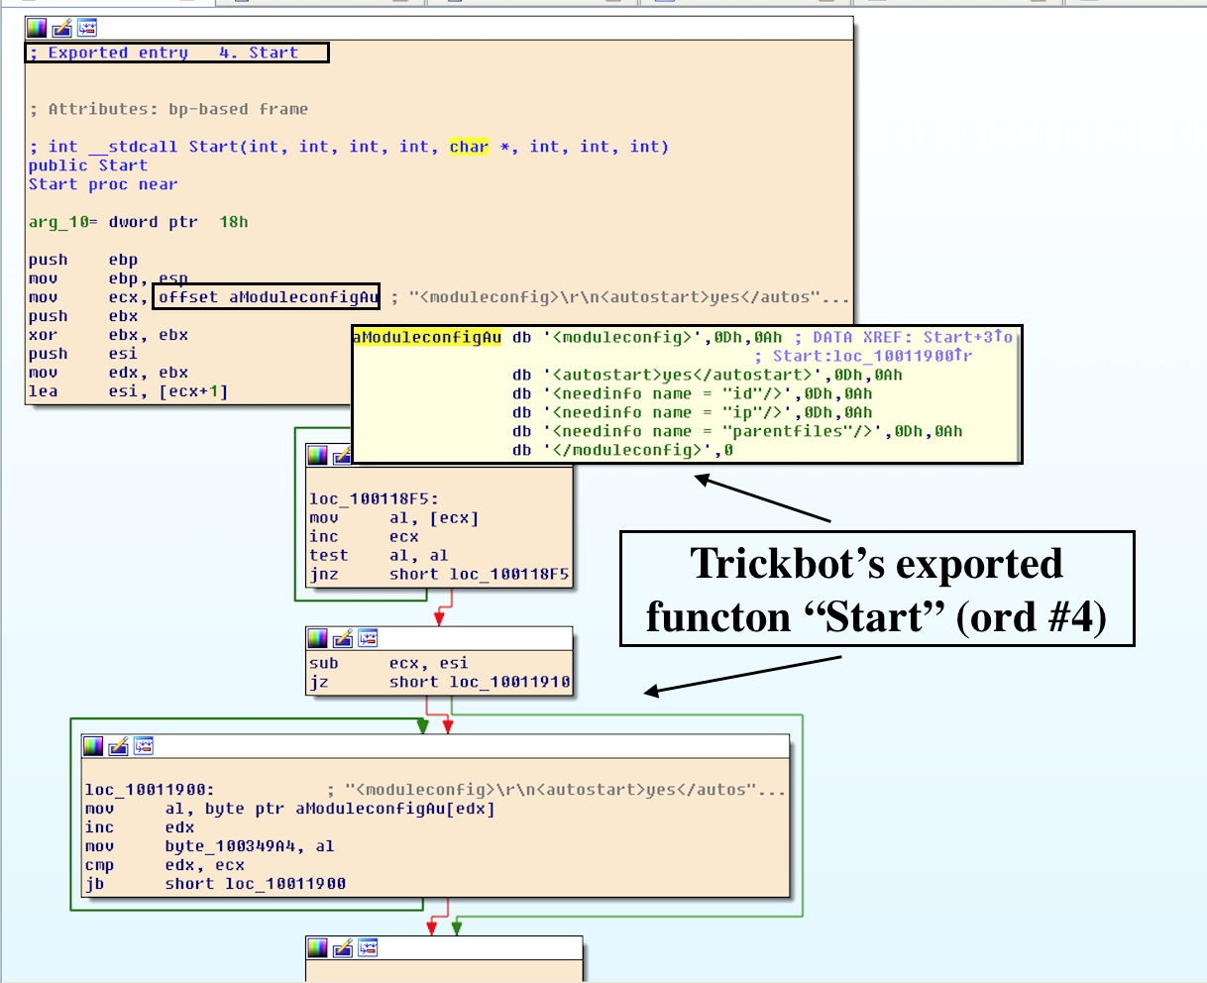The image size is (1207, 983).
Task: Select the 'Start proc near' line
Action: pos(103,184)
